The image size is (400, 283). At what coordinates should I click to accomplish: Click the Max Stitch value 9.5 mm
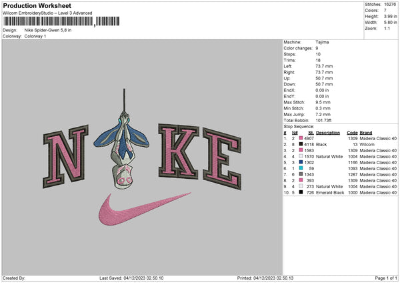[x=323, y=102]
